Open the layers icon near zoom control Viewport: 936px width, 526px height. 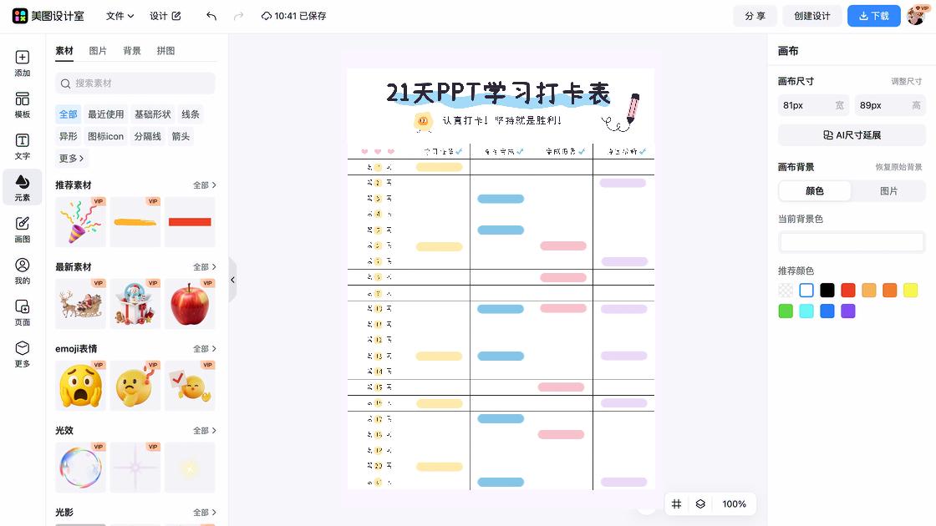(x=700, y=504)
